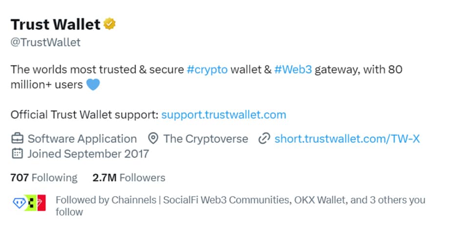This screenshot has width=455, height=231.
Task: View the 2.7M Followers list
Action: 129,178
